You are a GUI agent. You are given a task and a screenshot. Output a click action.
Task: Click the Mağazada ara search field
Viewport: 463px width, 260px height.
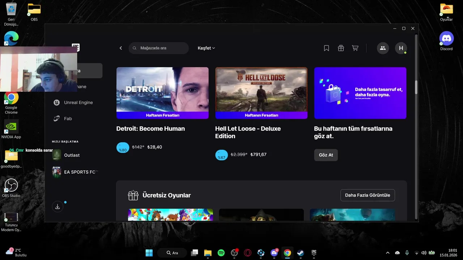coord(159,48)
